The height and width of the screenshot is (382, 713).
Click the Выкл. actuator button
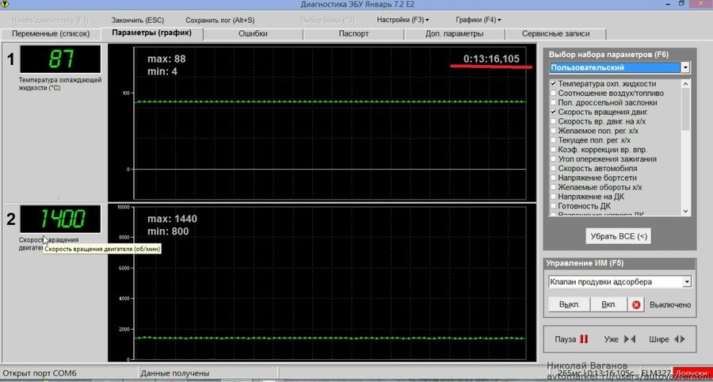point(570,304)
